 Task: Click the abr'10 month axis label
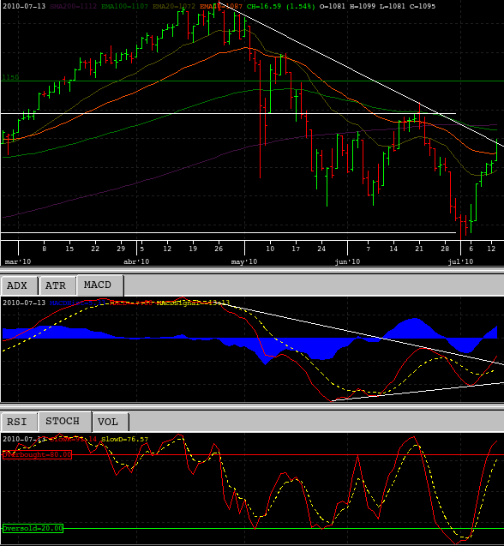click(136, 261)
